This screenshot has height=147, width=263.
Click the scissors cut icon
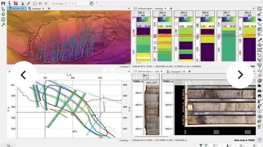coord(22,3)
